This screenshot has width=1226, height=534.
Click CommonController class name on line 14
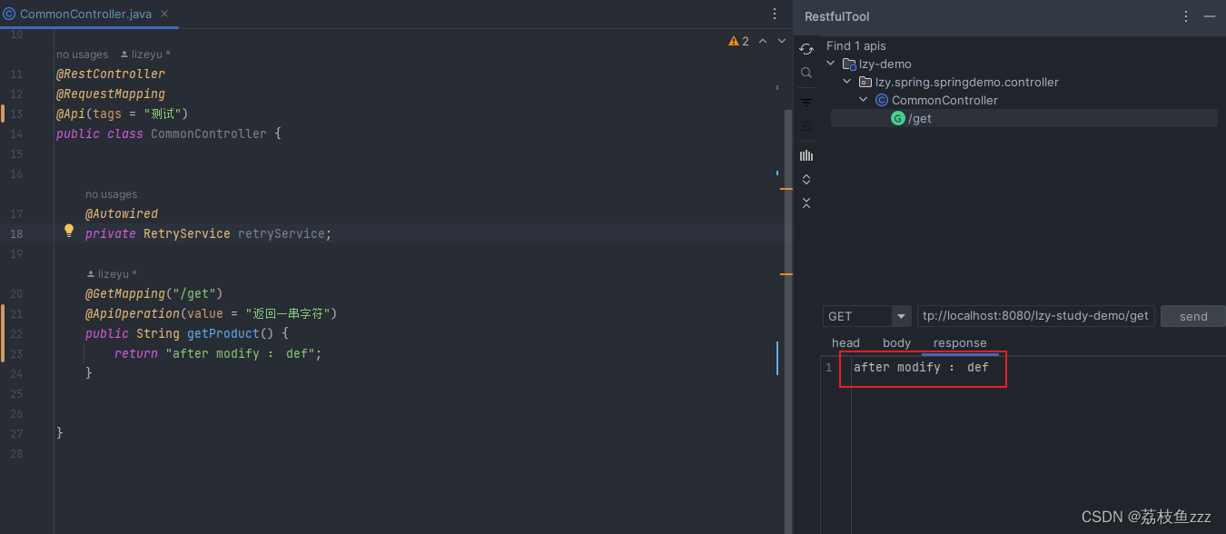coord(209,133)
